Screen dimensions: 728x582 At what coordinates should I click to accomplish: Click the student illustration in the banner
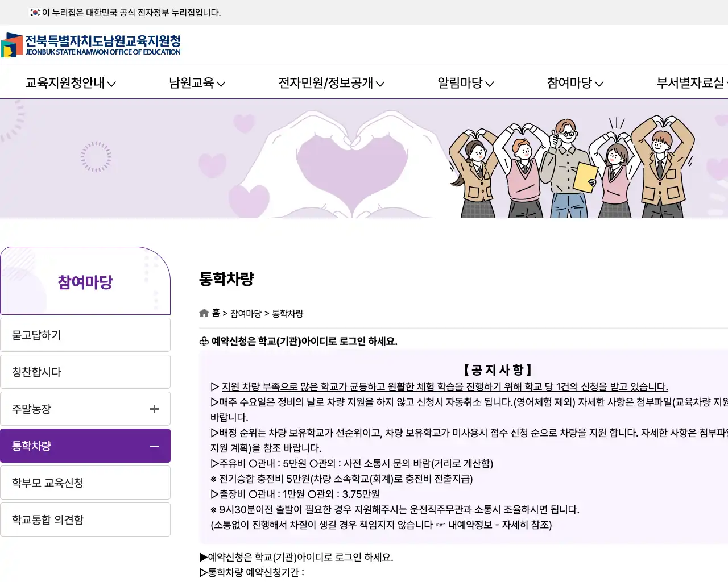tap(569, 165)
